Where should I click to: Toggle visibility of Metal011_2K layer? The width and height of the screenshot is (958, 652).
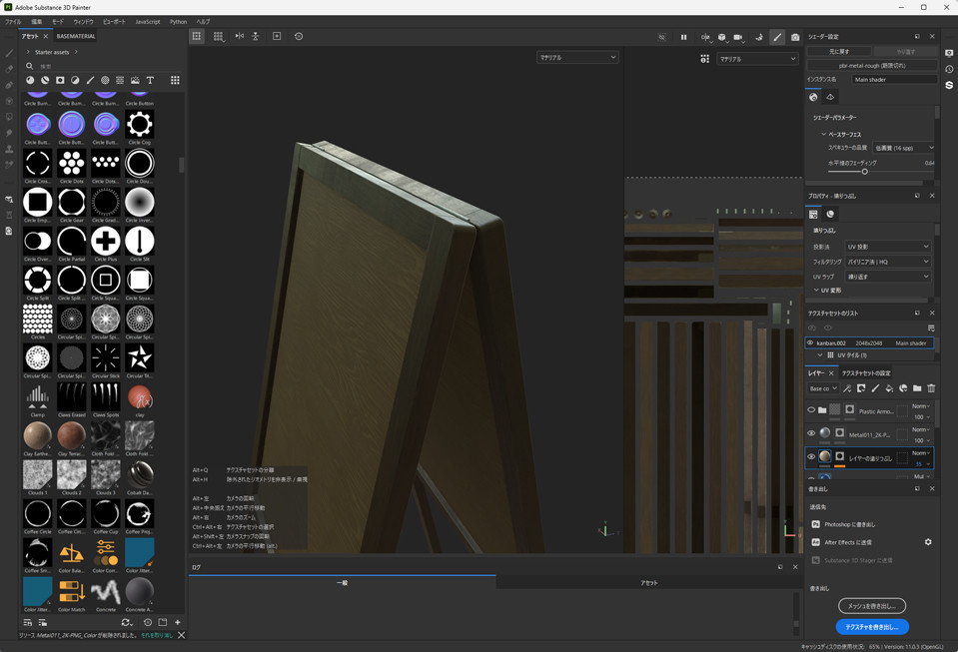[811, 433]
